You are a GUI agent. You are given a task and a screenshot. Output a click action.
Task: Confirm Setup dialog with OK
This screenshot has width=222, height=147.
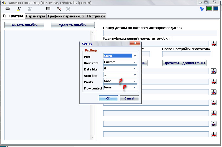[x=108, y=98]
